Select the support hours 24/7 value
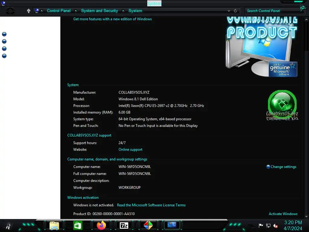This screenshot has height=232, width=309. (122, 143)
